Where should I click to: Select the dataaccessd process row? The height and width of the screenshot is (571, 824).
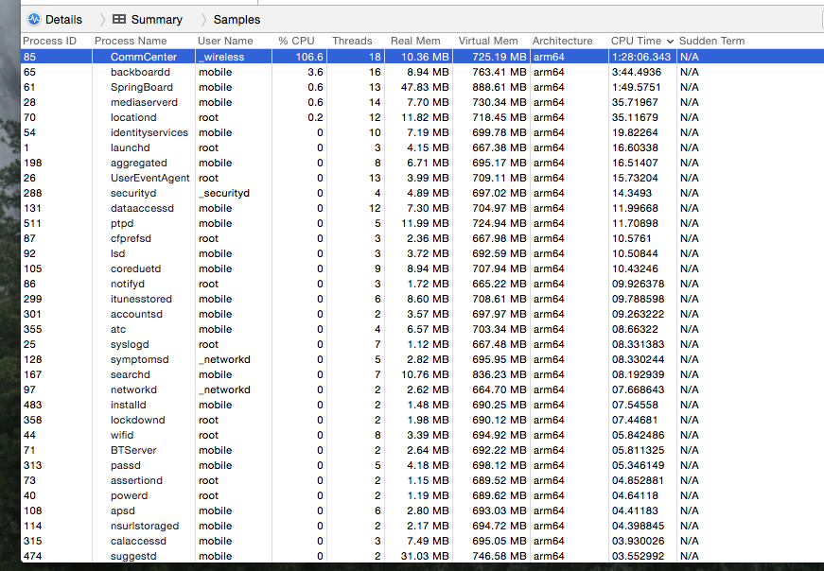pos(422,208)
